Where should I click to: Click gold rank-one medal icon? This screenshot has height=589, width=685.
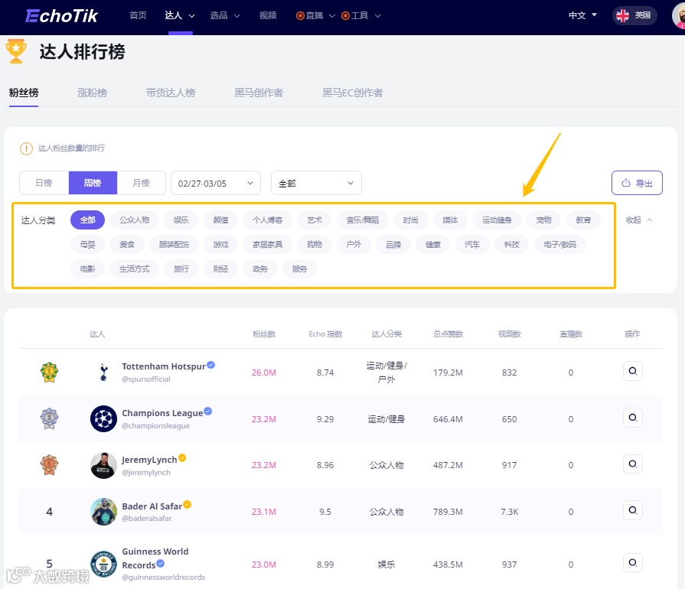[x=49, y=372]
